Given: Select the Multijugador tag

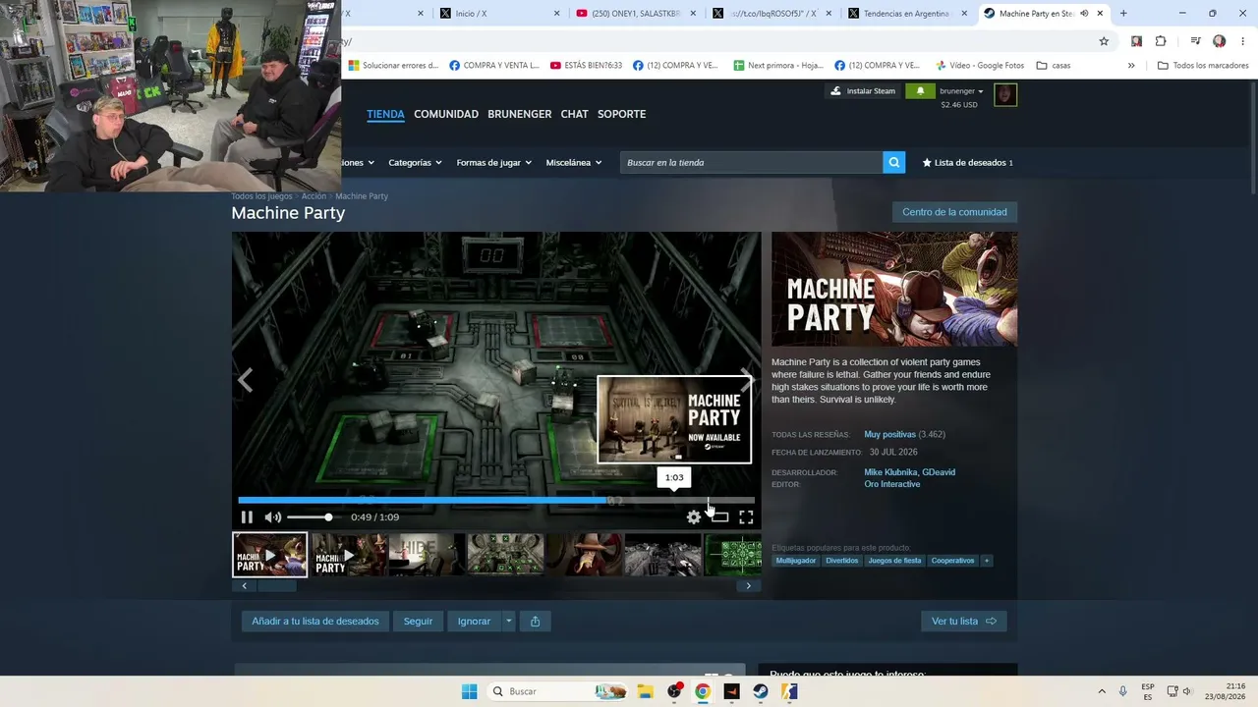Looking at the screenshot, I should 796,561.
